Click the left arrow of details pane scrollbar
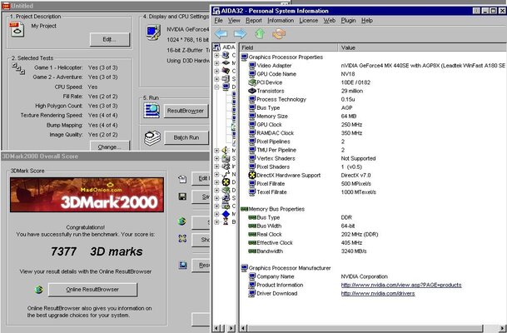507x333 pixels. (x=244, y=328)
